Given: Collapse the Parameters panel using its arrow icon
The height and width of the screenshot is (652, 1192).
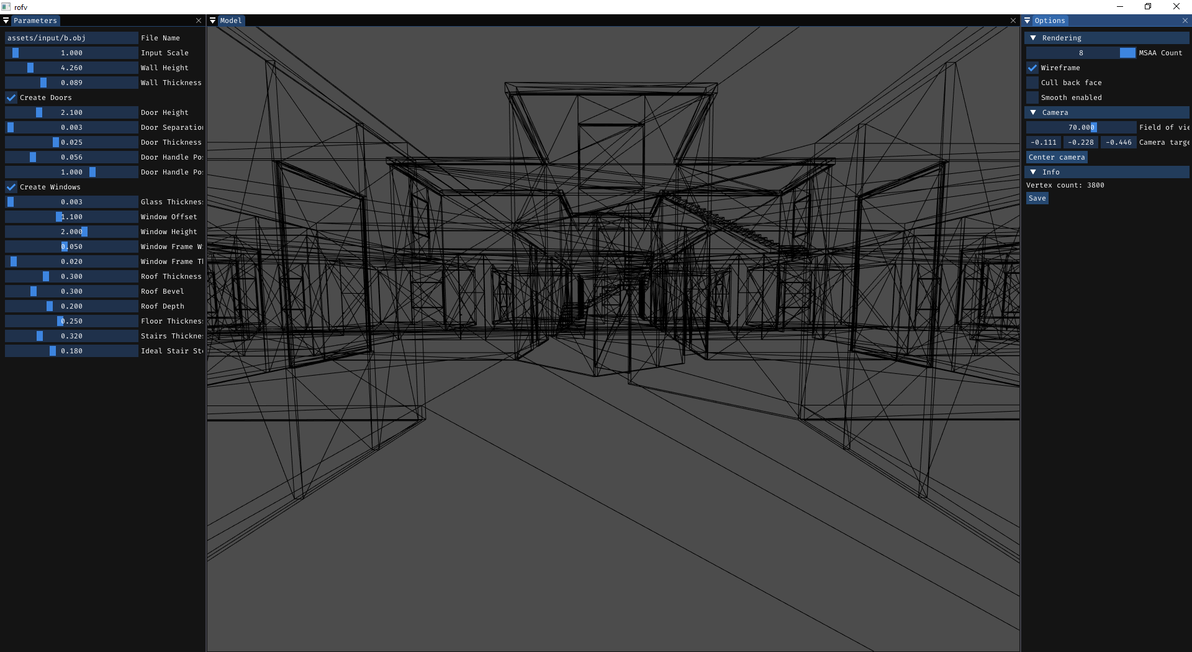Looking at the screenshot, I should 6,20.
